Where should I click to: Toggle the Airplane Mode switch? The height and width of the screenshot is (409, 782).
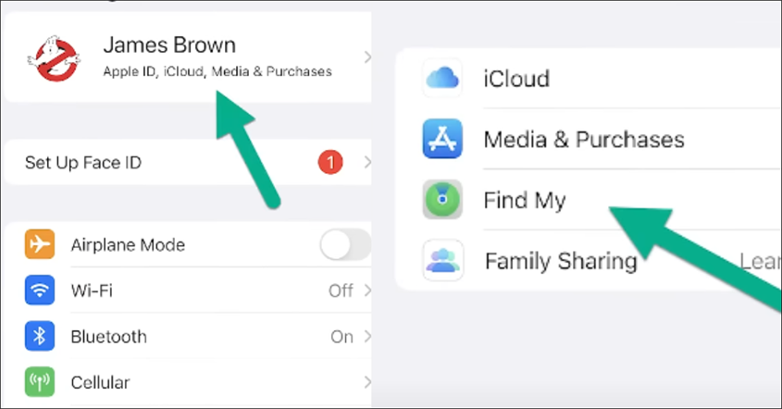point(345,244)
